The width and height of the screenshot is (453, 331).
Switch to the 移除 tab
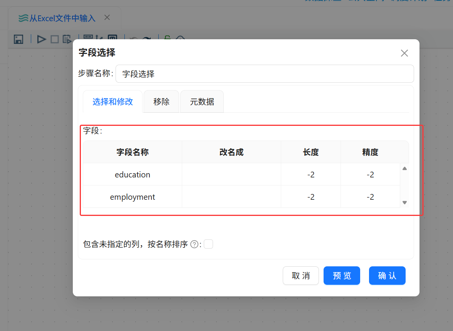pos(161,102)
